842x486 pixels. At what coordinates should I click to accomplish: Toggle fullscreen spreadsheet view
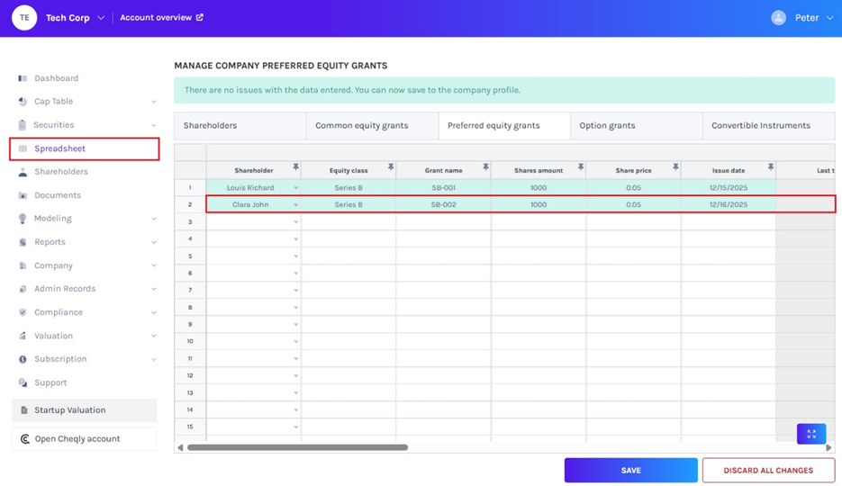click(x=811, y=434)
